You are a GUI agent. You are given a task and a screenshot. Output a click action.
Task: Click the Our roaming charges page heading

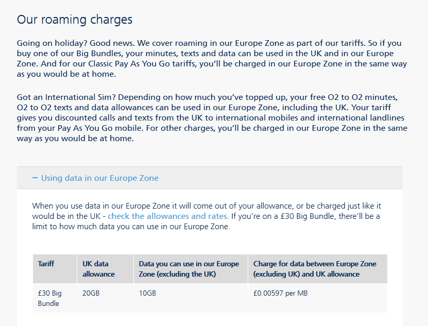point(74,19)
